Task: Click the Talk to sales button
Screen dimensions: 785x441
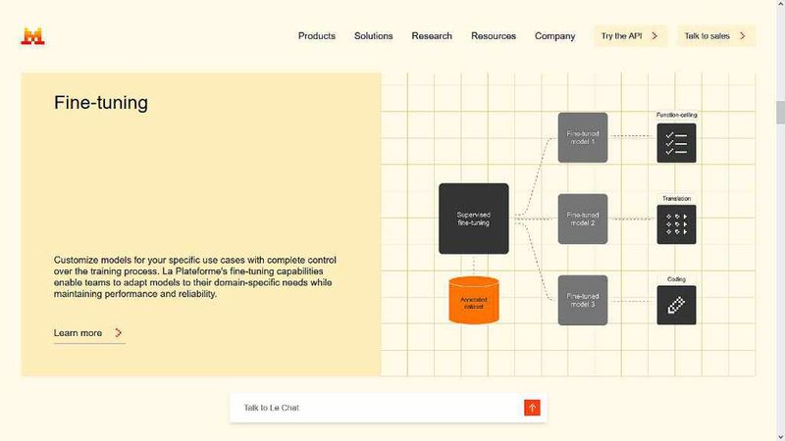Action: (x=716, y=36)
